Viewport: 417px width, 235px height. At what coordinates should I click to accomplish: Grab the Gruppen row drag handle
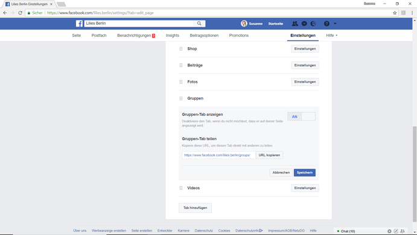[181, 98]
